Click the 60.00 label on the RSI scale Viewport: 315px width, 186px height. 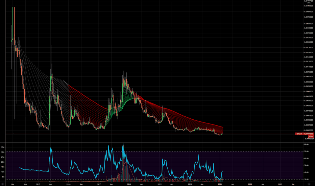(306, 158)
